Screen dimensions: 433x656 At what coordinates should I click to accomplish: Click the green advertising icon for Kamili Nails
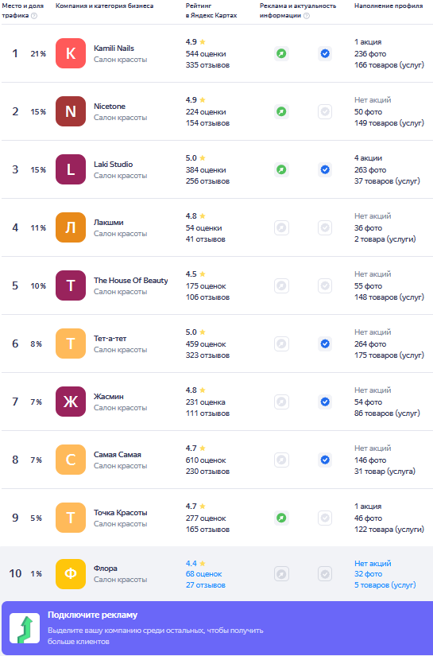[x=282, y=53]
